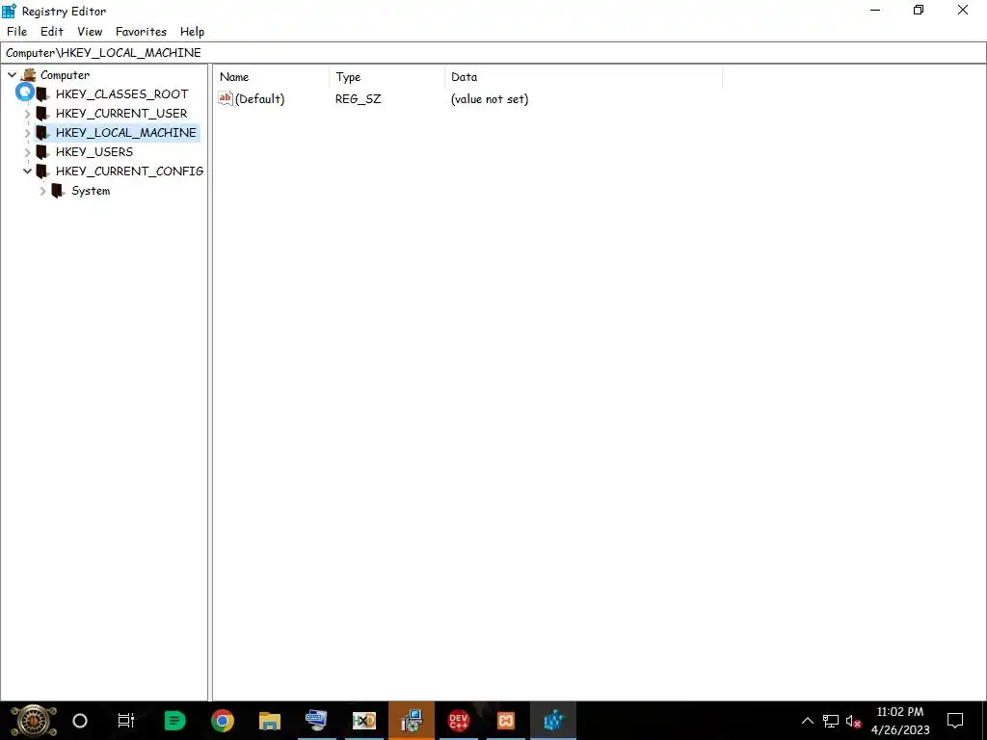Select the (Default) value name

(260, 99)
